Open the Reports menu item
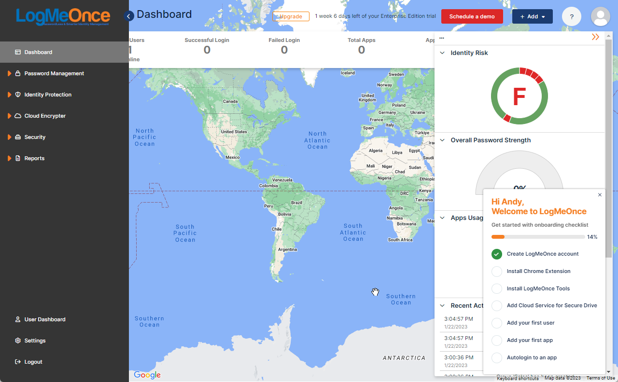 pos(64,158)
